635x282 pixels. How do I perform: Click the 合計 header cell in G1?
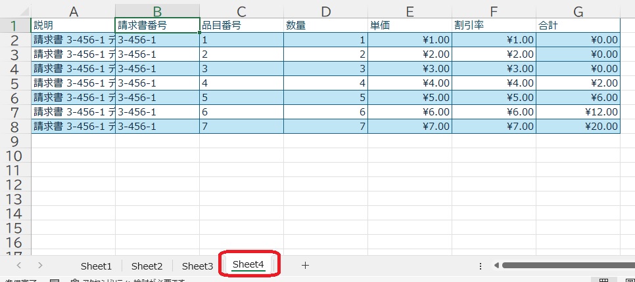click(x=578, y=26)
